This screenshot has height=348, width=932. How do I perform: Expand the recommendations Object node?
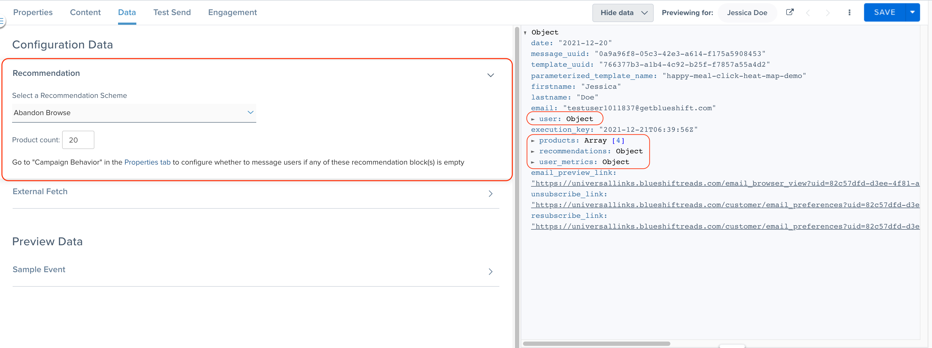tap(533, 152)
